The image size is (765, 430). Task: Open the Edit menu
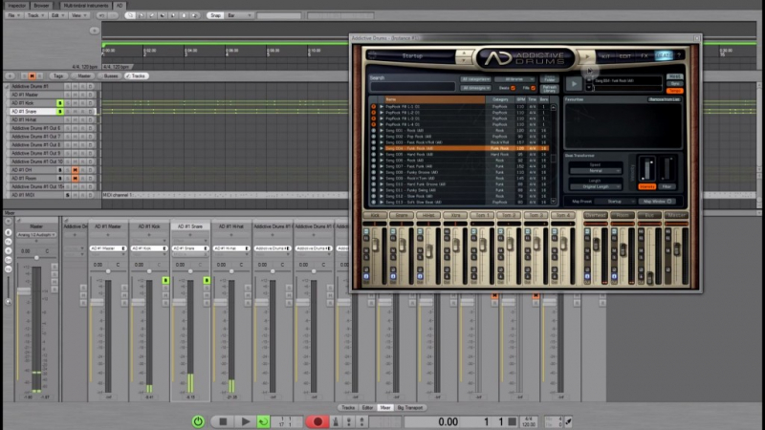click(57, 15)
